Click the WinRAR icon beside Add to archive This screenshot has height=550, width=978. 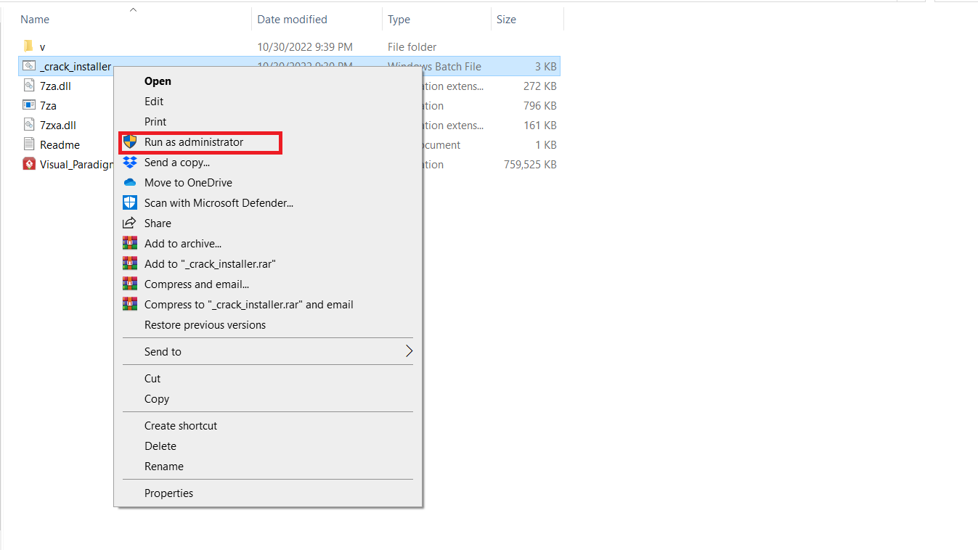[130, 244]
